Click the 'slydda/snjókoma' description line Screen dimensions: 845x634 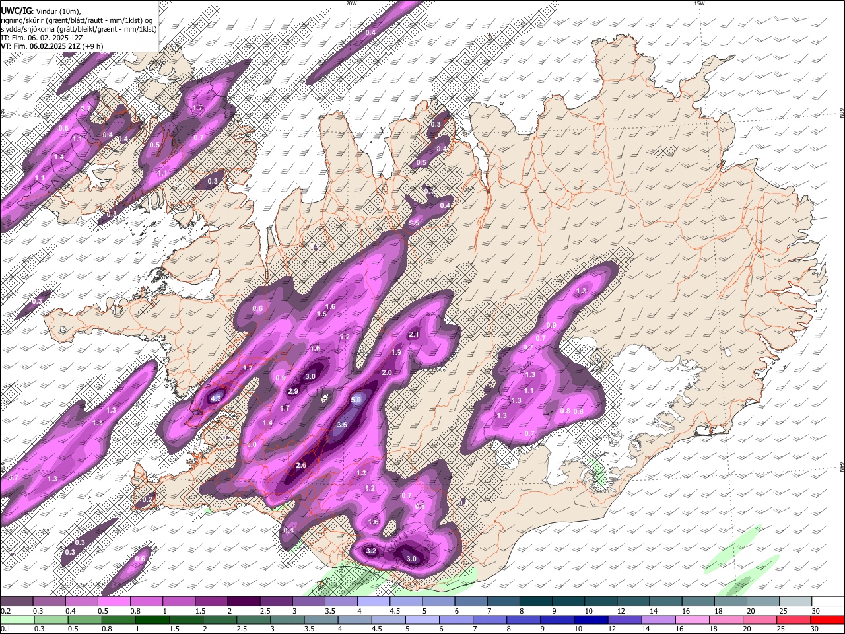pos(79,29)
